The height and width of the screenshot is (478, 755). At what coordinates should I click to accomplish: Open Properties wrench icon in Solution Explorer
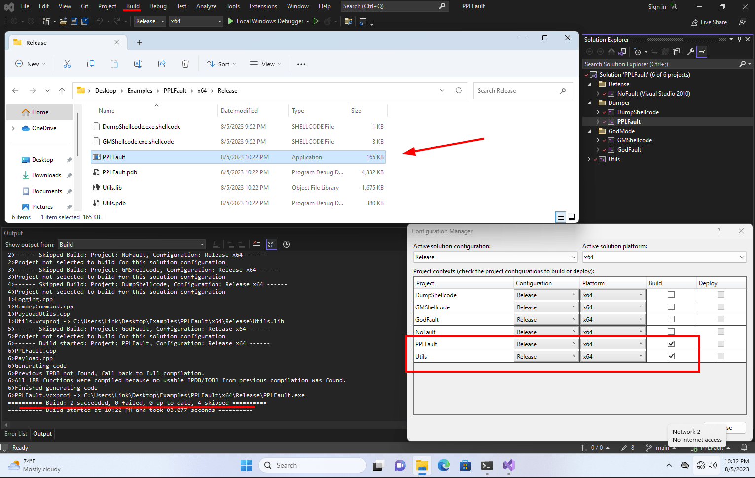(x=690, y=52)
